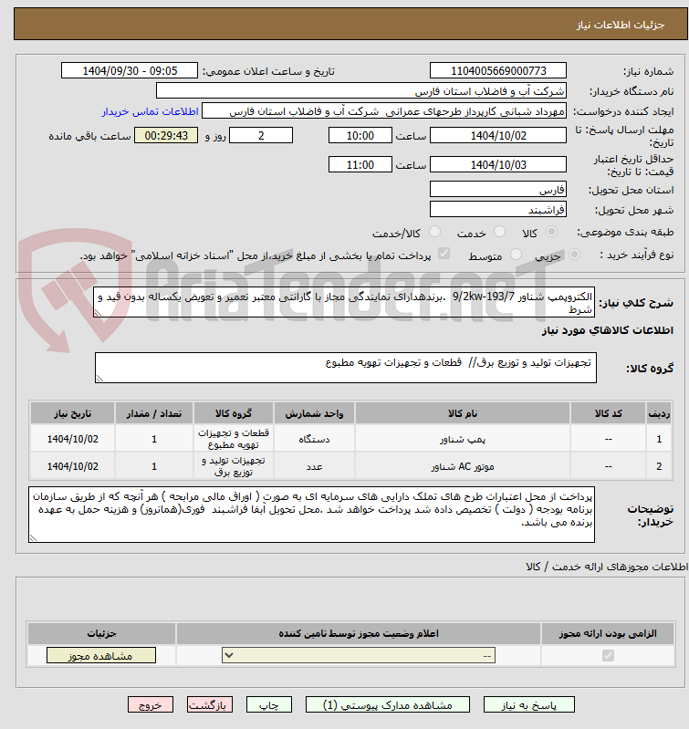Click تجهیزات تولید و توزیع برق group cell
The image size is (689, 729).
tap(234, 466)
